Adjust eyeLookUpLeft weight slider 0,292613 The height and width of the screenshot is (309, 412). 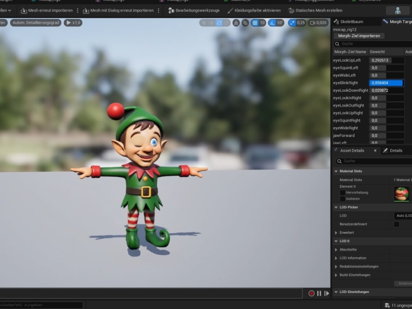click(x=387, y=60)
